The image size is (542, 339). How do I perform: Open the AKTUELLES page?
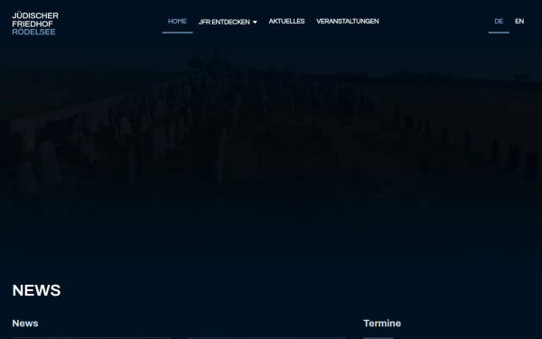click(286, 22)
